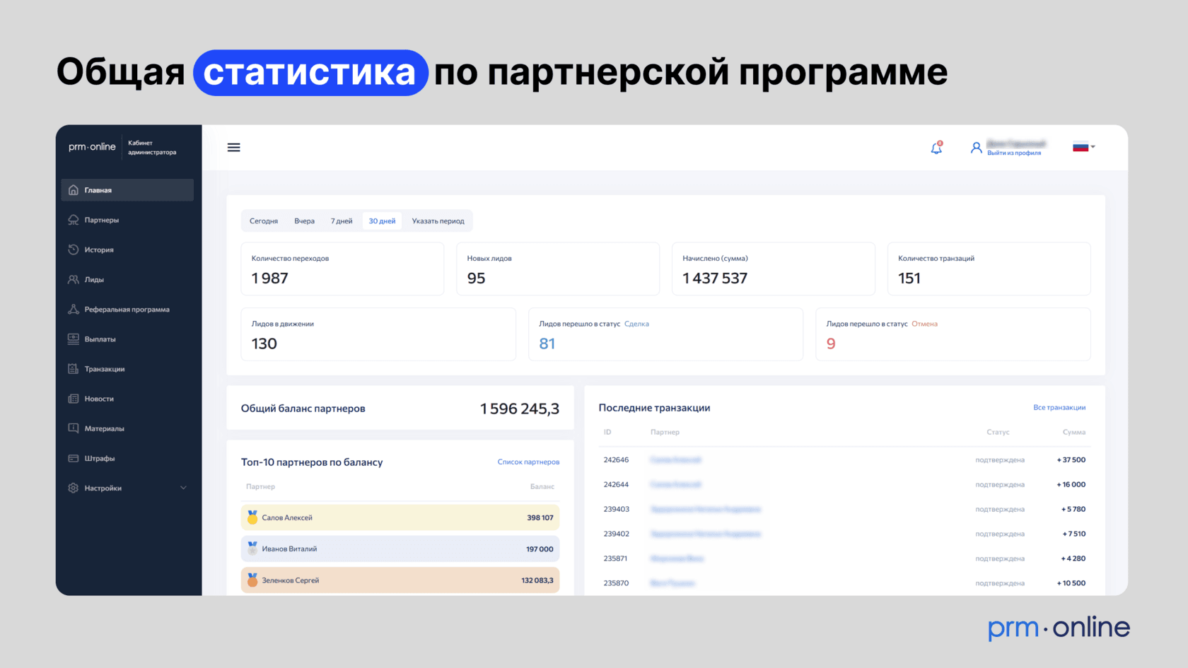Open the Список партнеров link
1188x668 pixels.
point(528,462)
